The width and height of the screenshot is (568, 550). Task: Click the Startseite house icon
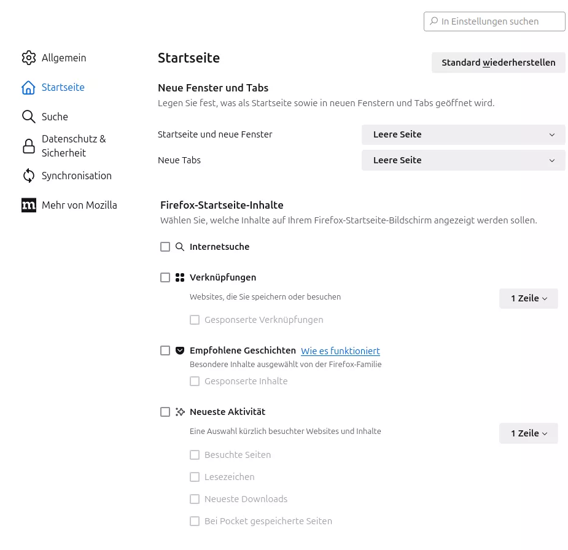tap(29, 88)
